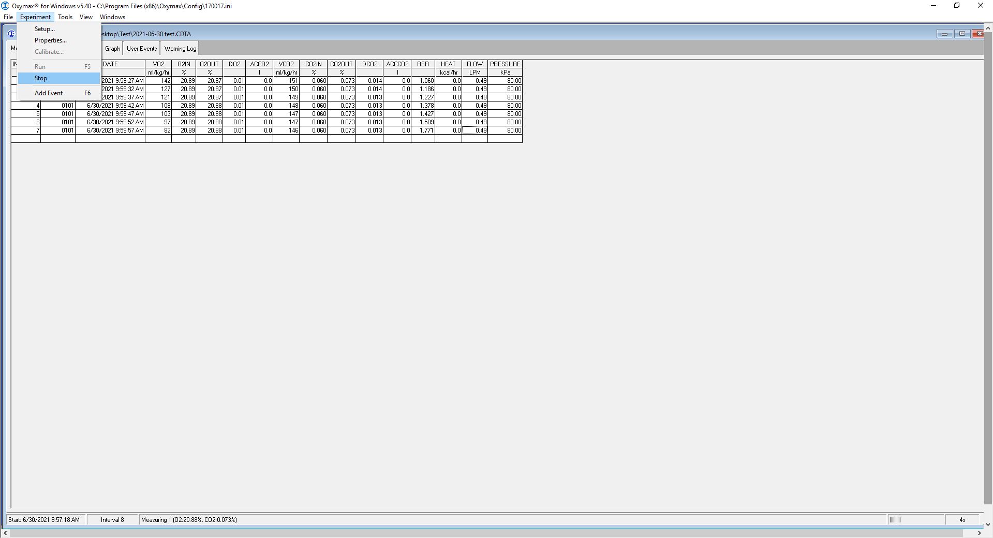Select the VO2 cell showing 82
993x538 pixels.
pos(158,130)
